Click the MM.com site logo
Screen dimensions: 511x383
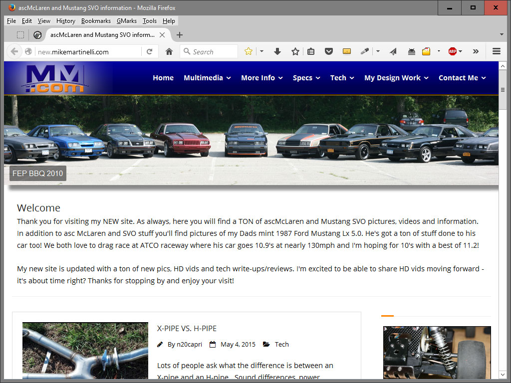(x=55, y=78)
